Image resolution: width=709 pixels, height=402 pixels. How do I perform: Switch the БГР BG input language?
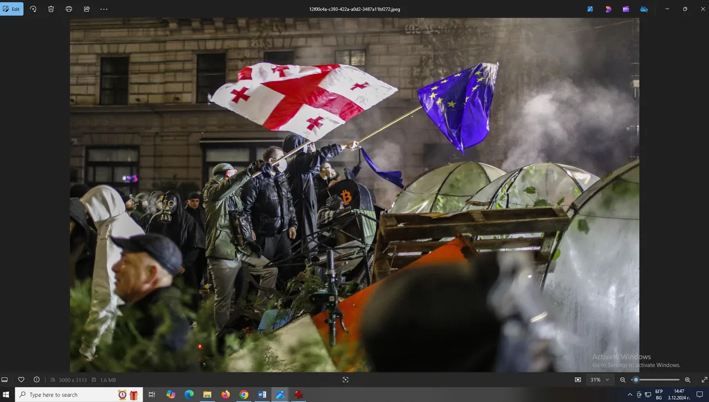659,395
